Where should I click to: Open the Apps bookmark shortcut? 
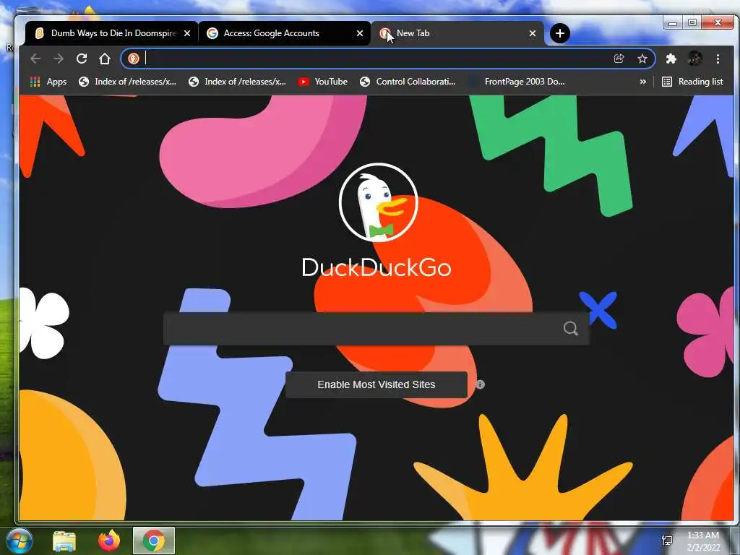coord(48,82)
